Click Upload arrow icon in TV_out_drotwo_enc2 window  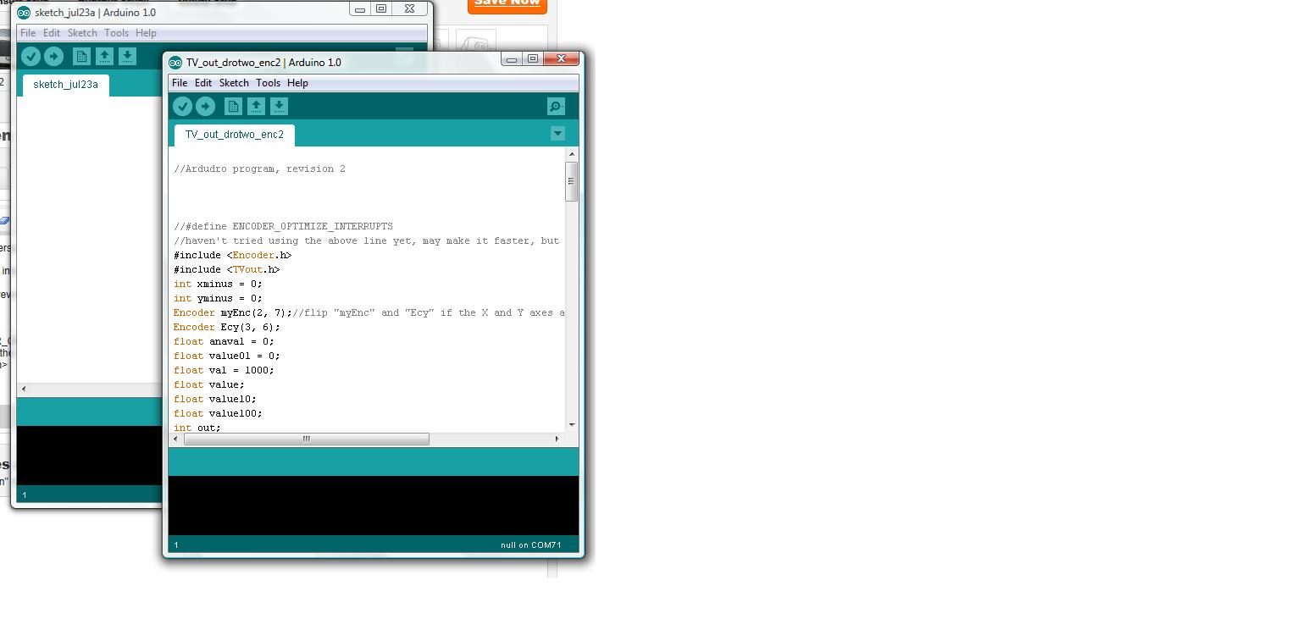[205, 106]
